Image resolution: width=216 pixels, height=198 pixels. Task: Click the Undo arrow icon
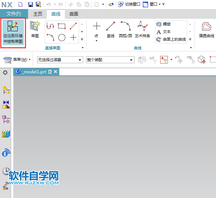[49, 5]
